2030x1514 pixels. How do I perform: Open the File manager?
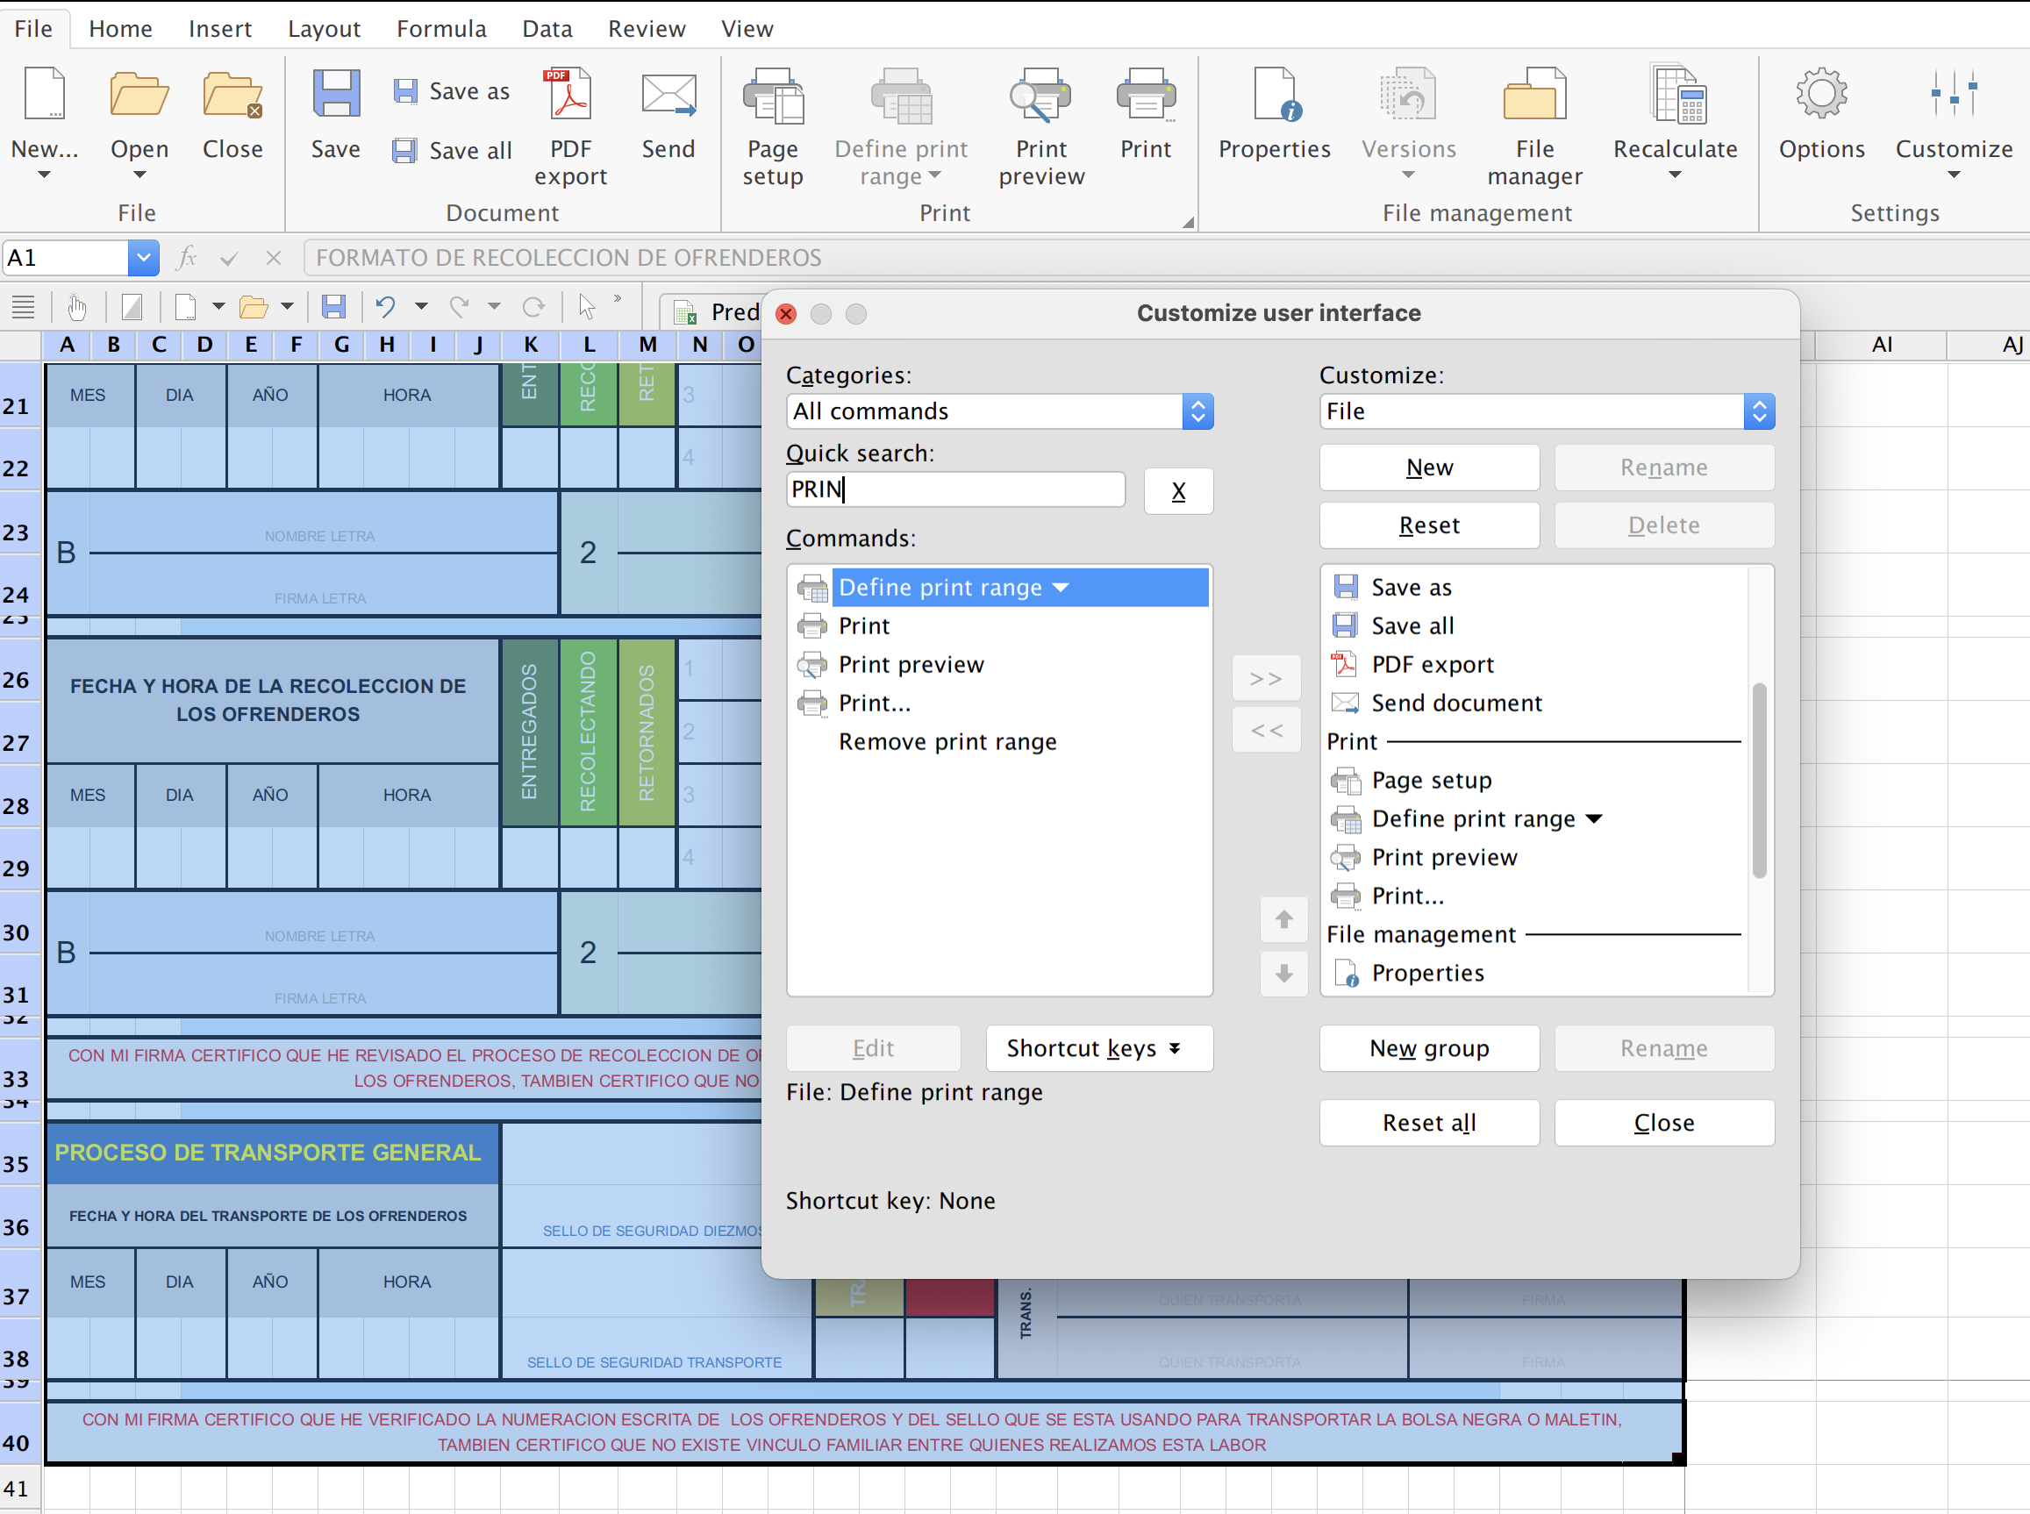[1533, 97]
